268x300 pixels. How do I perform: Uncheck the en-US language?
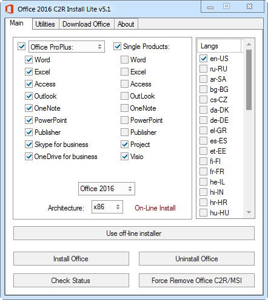click(x=203, y=59)
